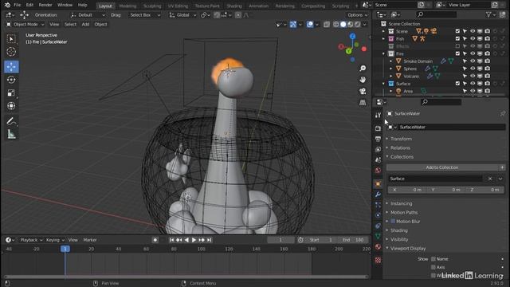This screenshot has height=287, width=510.
Task: Toggle X-ray display icon
Action: (327, 25)
